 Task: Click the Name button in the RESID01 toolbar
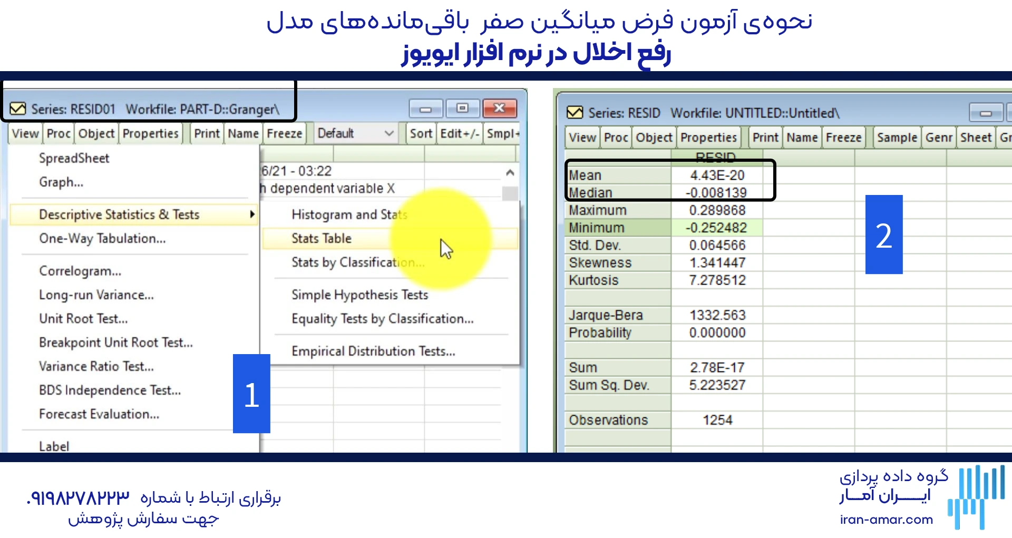pos(242,133)
